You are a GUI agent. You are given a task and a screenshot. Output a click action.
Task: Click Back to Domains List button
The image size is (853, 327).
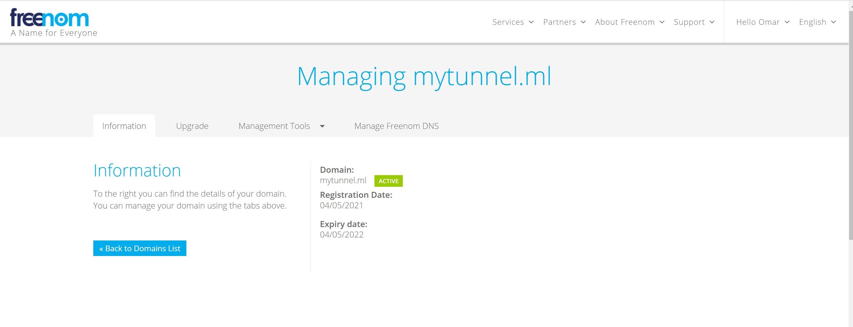click(x=140, y=248)
